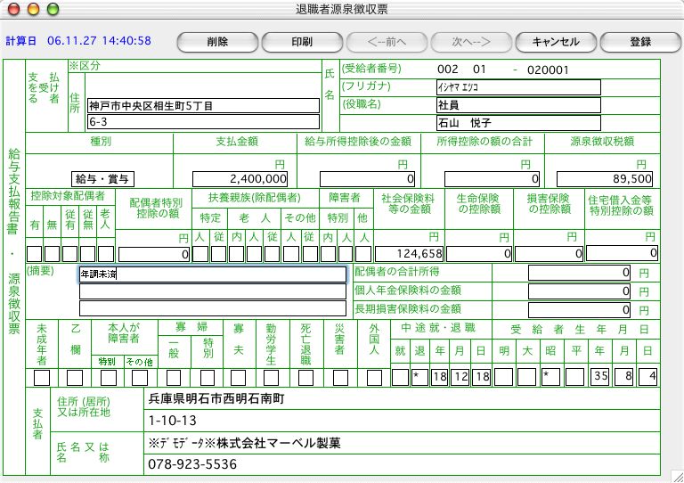Toggle the 乙欄 checkbox
684x483 pixels.
(75, 377)
